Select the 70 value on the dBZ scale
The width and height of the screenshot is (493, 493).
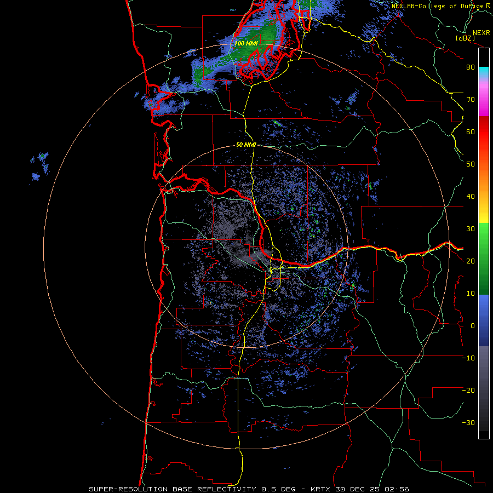tap(471, 99)
